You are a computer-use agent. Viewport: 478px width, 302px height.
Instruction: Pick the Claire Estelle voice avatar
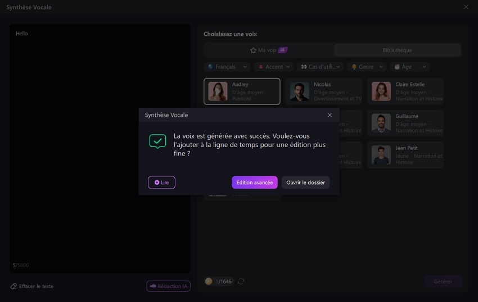[381, 91]
